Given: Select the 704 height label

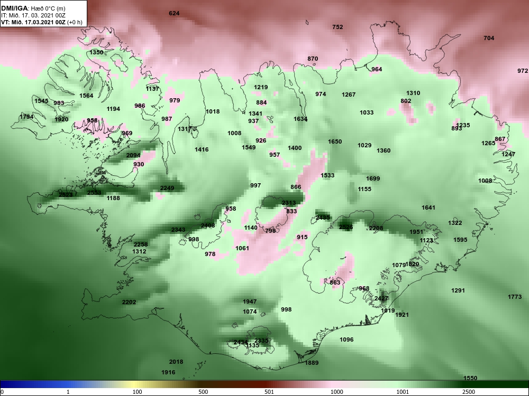Looking at the screenshot, I should point(489,38).
